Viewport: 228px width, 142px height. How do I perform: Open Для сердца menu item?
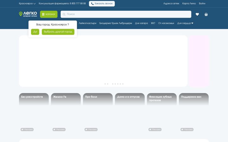(185, 23)
